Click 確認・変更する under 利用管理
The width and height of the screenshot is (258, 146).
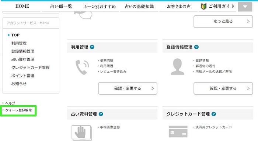point(128,88)
